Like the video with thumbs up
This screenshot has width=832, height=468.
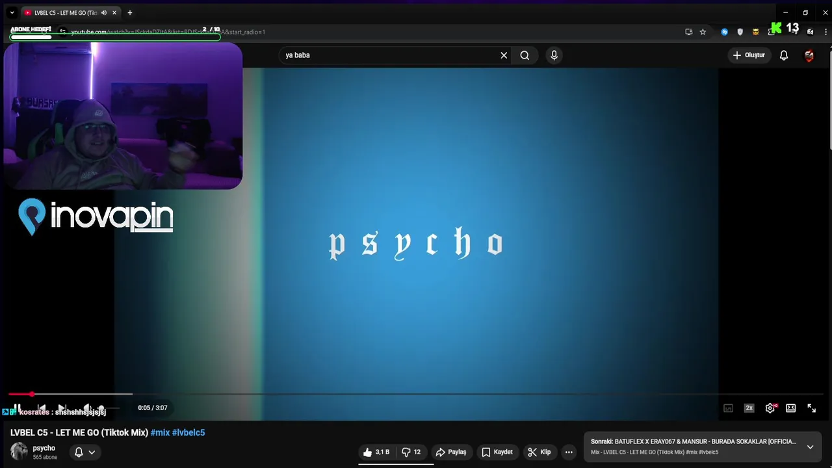click(x=376, y=452)
